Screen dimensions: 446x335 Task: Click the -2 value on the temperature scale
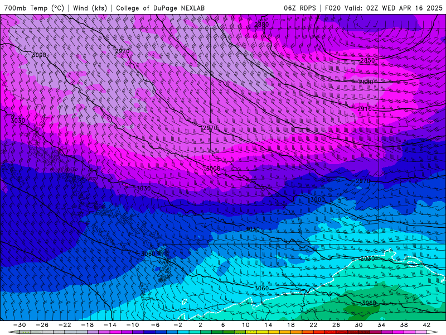[x=178, y=325]
